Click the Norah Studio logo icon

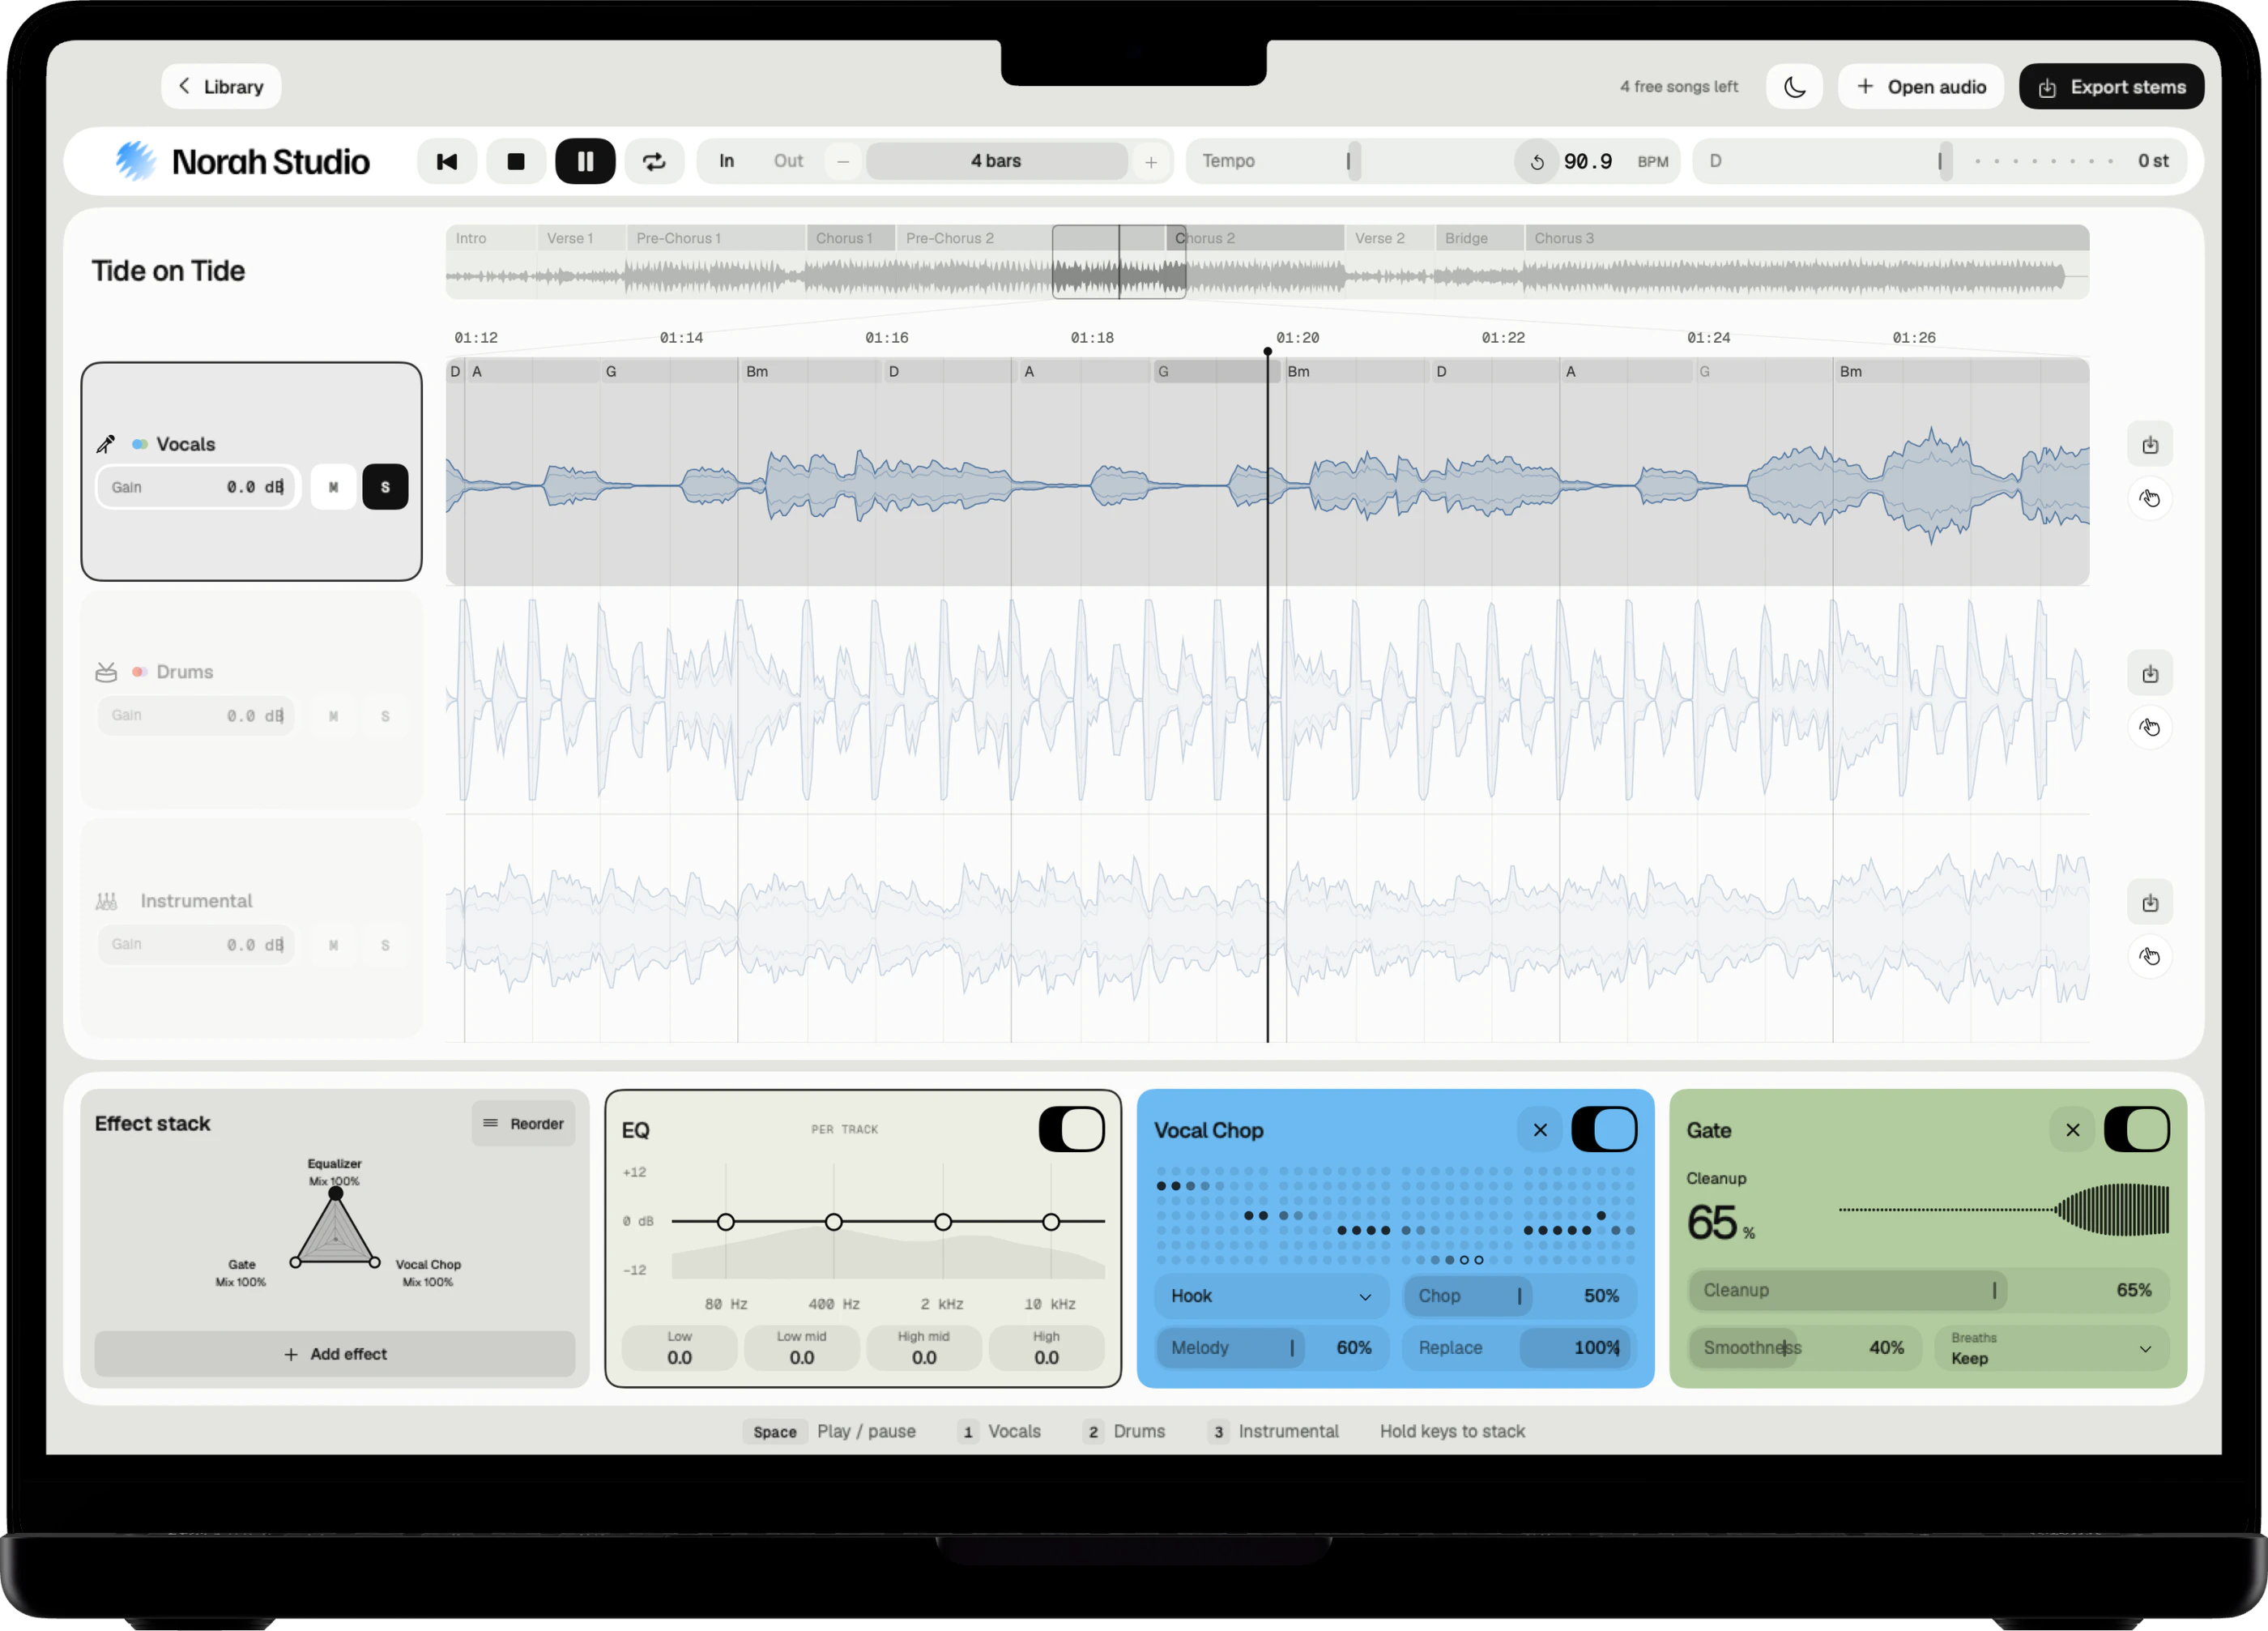click(135, 161)
